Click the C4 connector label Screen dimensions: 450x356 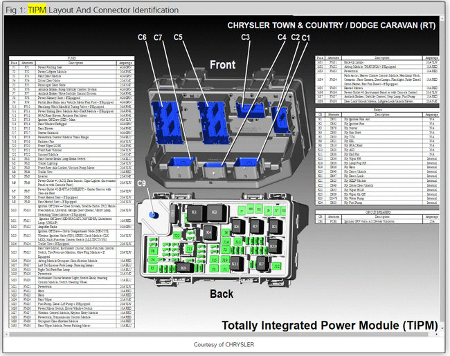[282, 37]
